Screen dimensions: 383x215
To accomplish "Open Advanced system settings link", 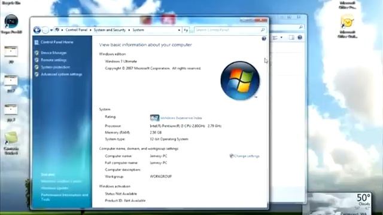I will coord(61,74).
